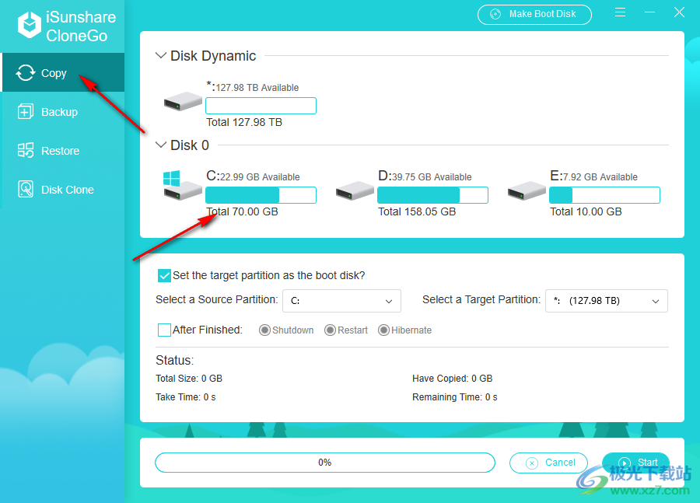Open the hamburger menu icon
The height and width of the screenshot is (503, 700).
(x=620, y=12)
